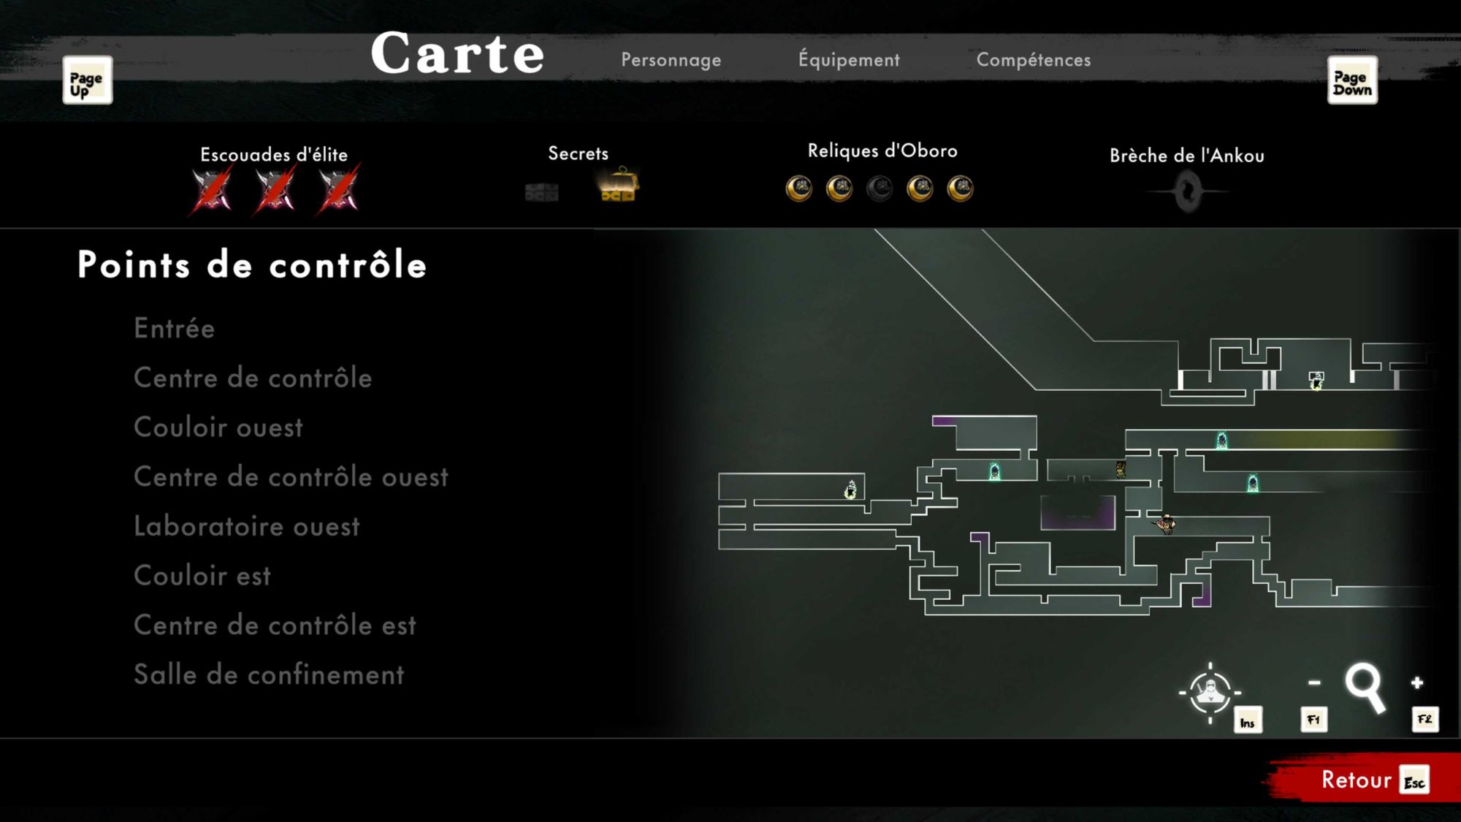Select the first Oboro relic coin
The image size is (1461, 822).
[x=799, y=189]
